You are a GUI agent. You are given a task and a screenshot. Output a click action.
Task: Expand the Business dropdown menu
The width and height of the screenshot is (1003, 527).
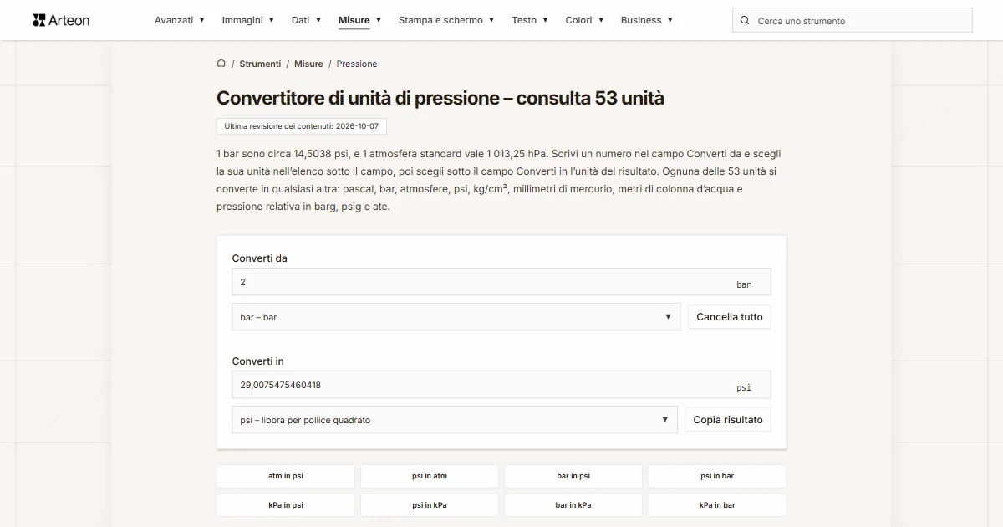coord(647,20)
